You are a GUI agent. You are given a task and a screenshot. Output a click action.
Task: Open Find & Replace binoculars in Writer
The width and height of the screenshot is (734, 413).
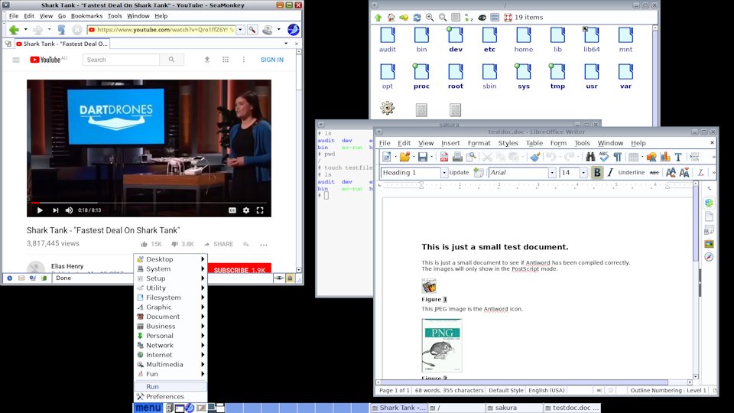click(590, 157)
